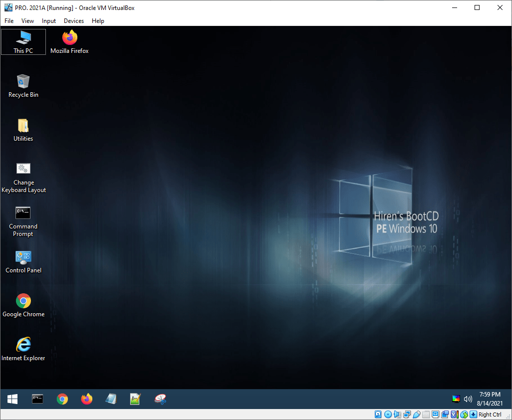Click the Right Ctrl host key label
The height and width of the screenshot is (420, 512).
(x=490, y=415)
